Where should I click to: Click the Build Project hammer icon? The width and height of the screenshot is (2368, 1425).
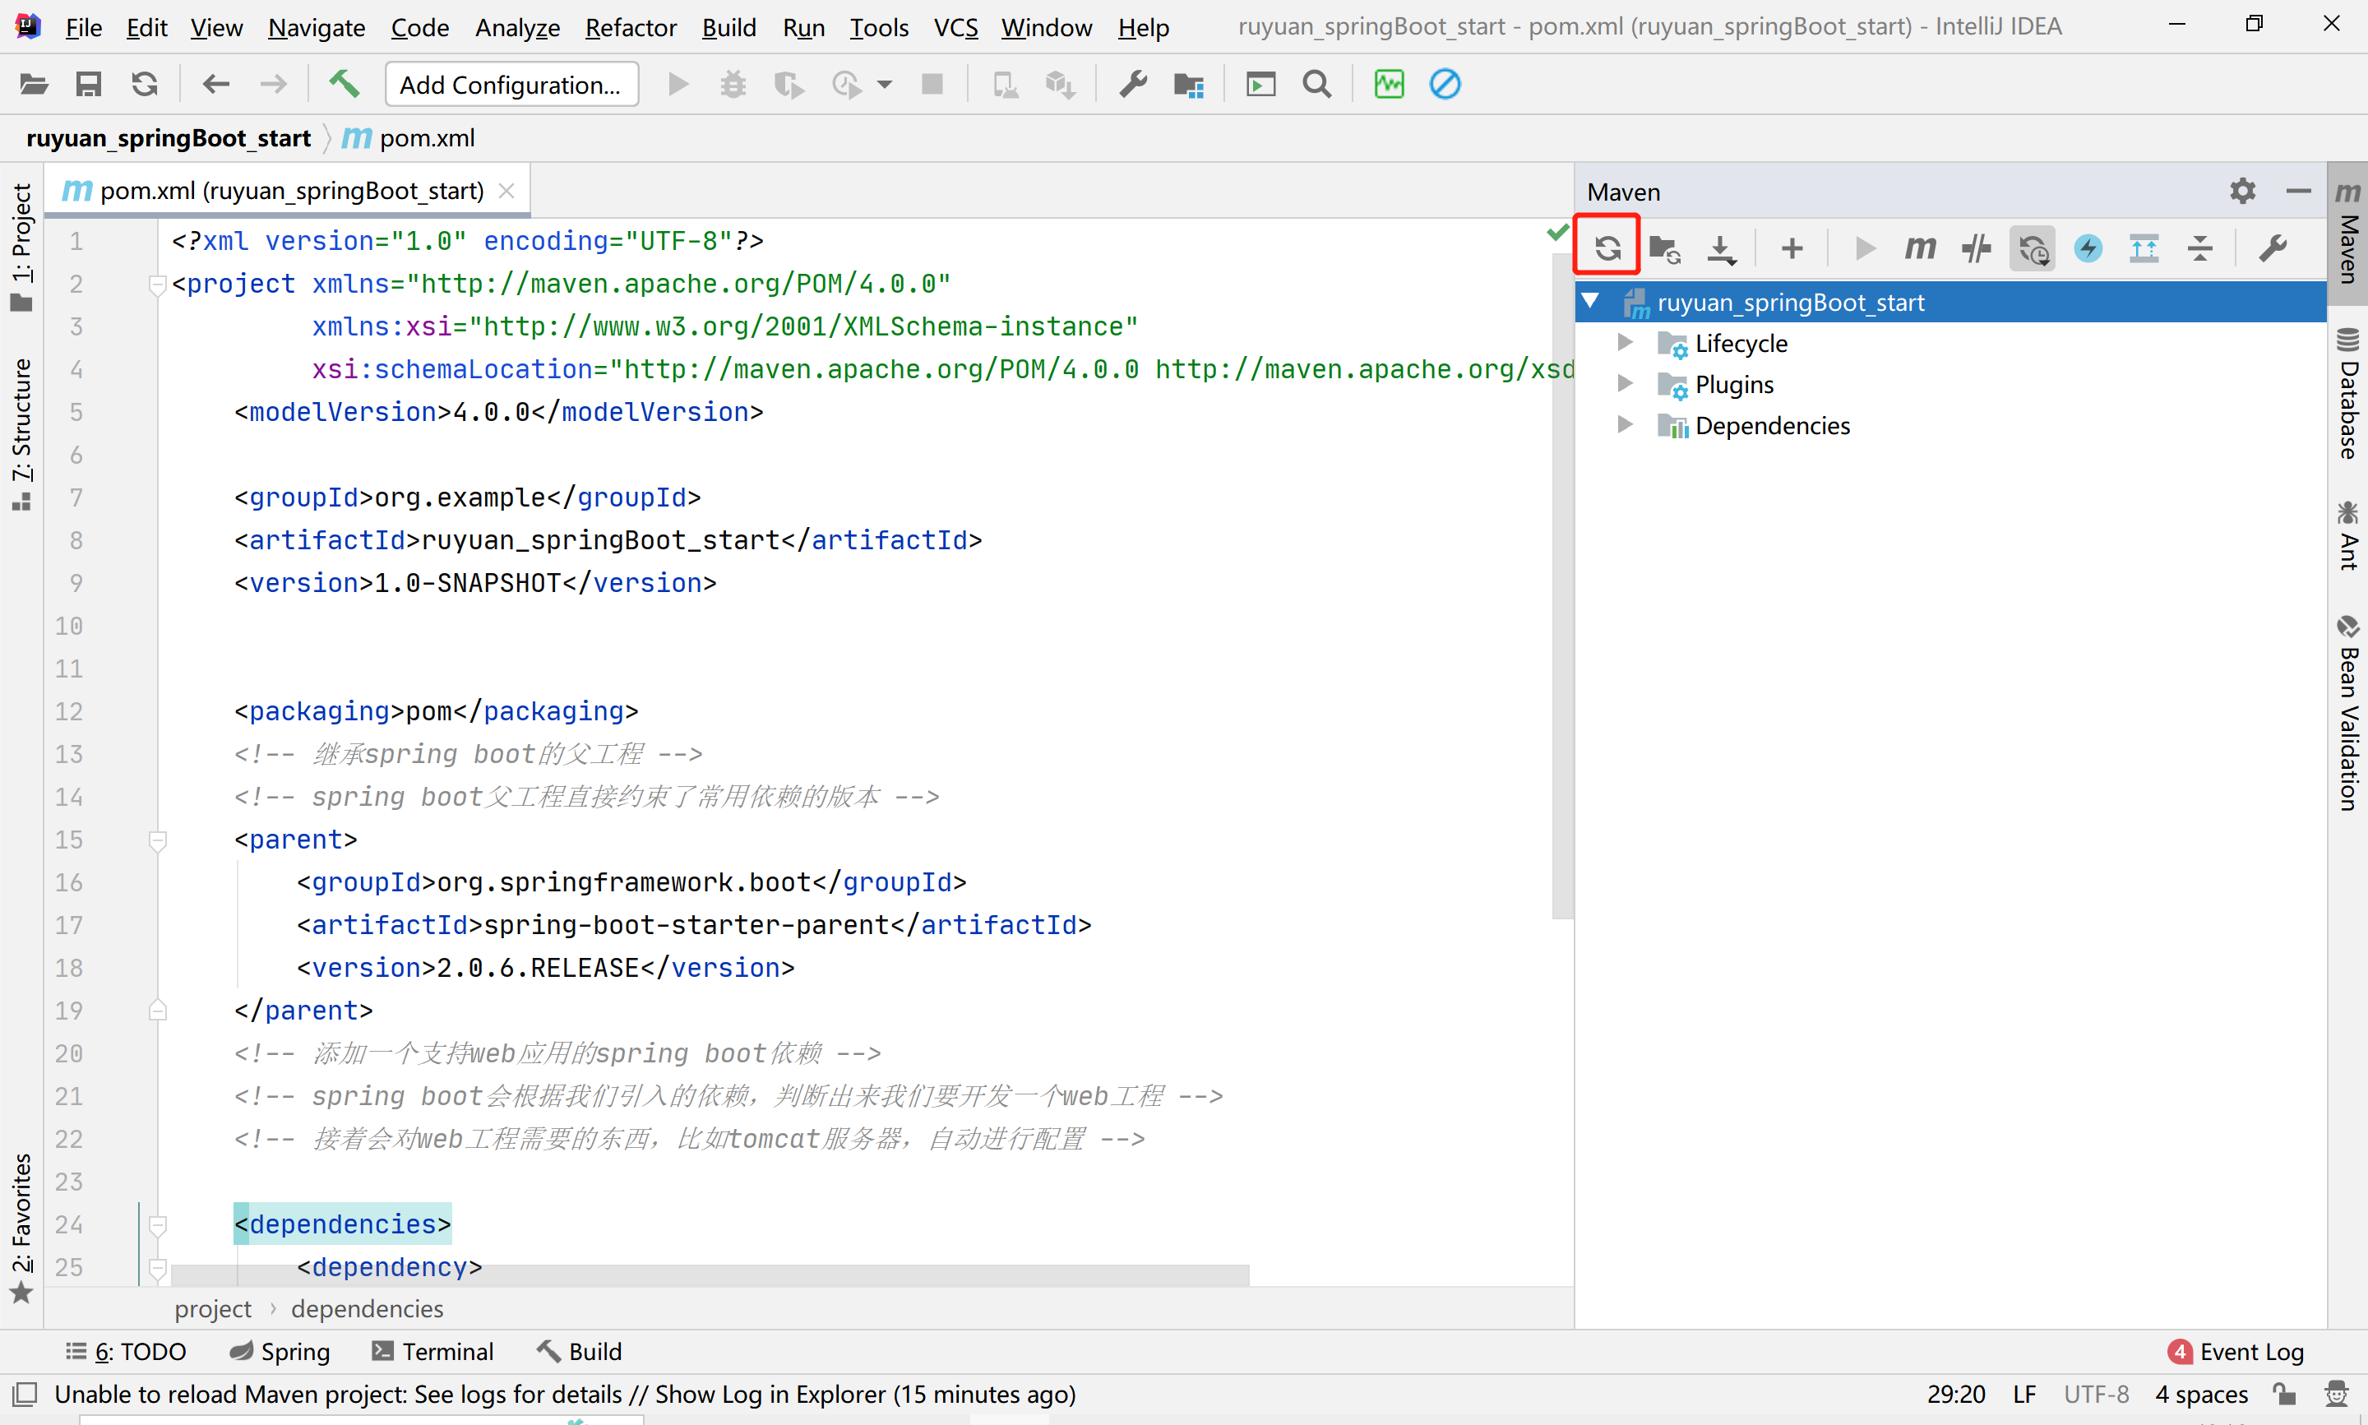[x=344, y=85]
